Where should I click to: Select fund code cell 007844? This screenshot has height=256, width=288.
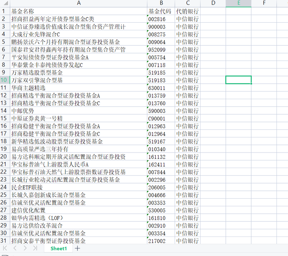[x=161, y=172]
